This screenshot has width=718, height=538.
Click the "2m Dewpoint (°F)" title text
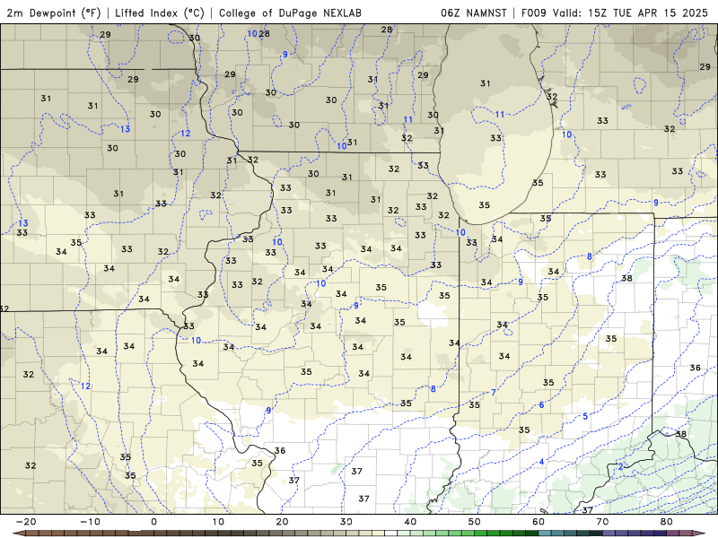click(54, 13)
